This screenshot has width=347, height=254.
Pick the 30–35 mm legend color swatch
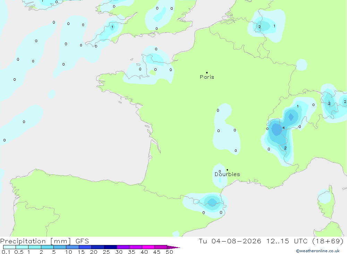click(x=123, y=247)
